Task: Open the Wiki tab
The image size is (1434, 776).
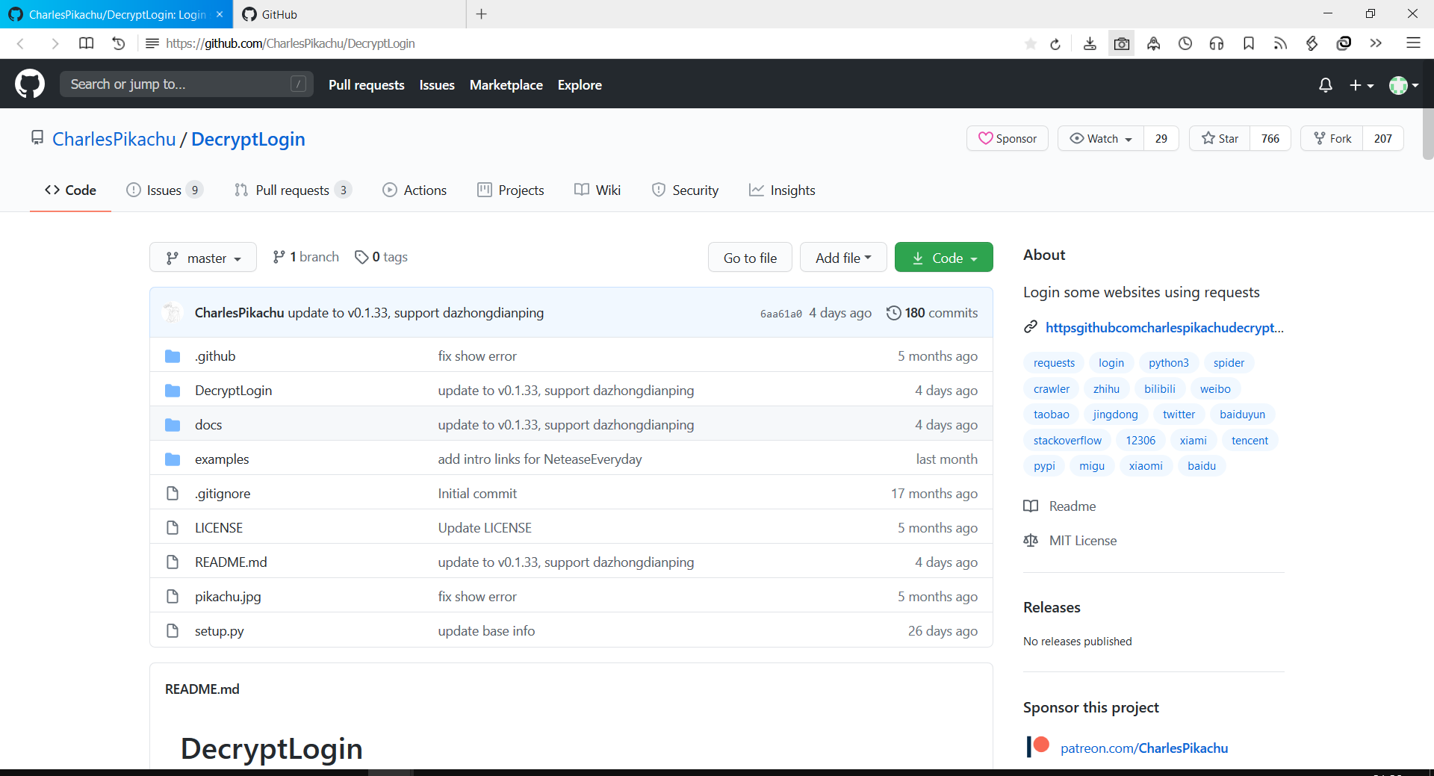Action: point(597,190)
